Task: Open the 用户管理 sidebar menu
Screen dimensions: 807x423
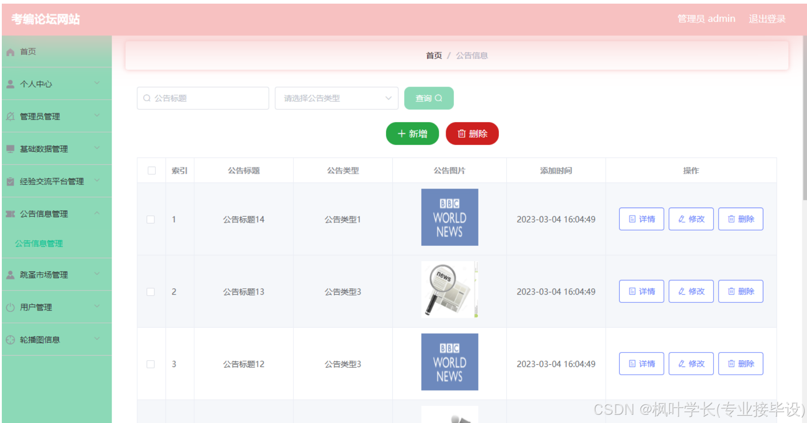Action: pos(57,307)
